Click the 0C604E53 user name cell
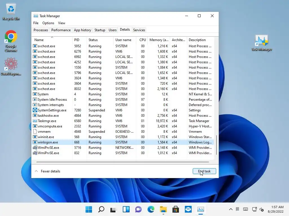 tap(124, 132)
